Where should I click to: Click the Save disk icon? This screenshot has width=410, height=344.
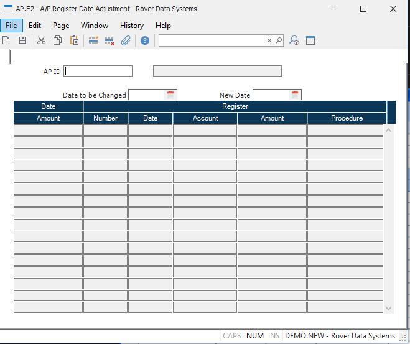22,40
